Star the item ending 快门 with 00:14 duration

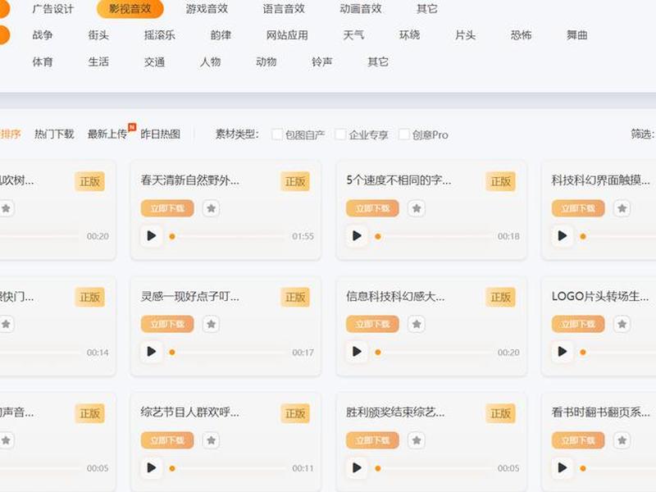click(x=6, y=324)
